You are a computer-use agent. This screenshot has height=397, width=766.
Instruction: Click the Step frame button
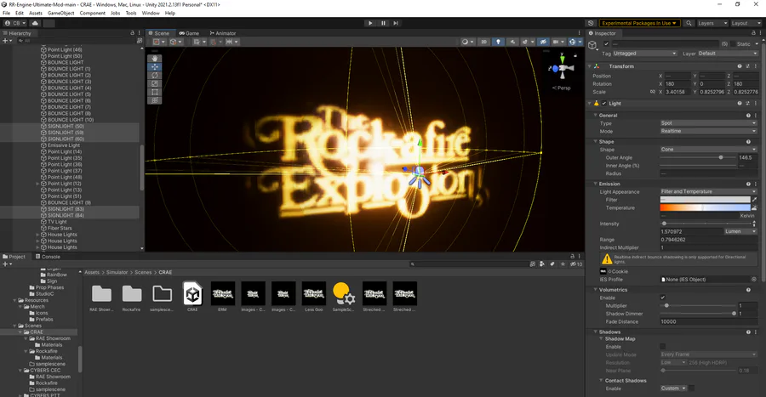396,23
